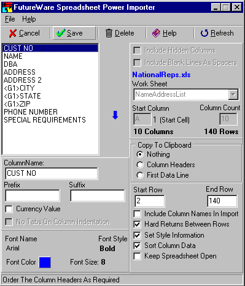Select CUST NO in the column list
This screenshot has height=286, width=245.
50,48
